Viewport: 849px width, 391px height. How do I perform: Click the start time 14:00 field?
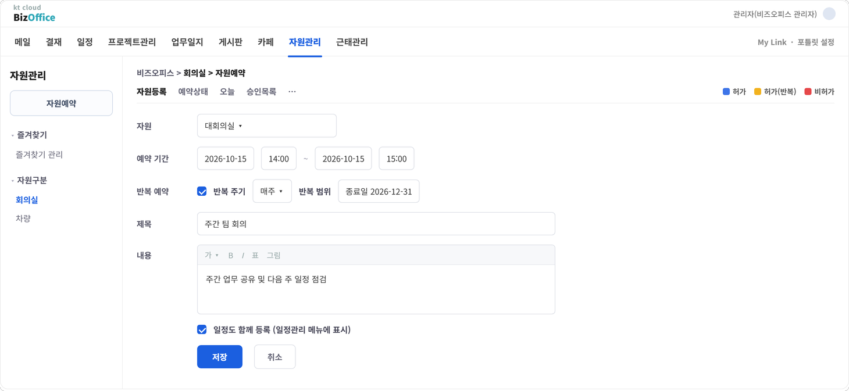(x=279, y=159)
